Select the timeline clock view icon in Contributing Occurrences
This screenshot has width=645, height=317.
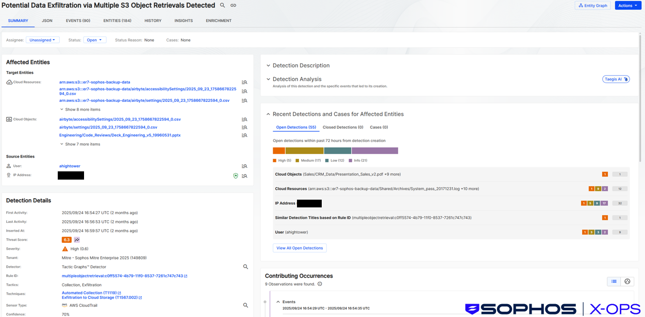tap(627, 281)
